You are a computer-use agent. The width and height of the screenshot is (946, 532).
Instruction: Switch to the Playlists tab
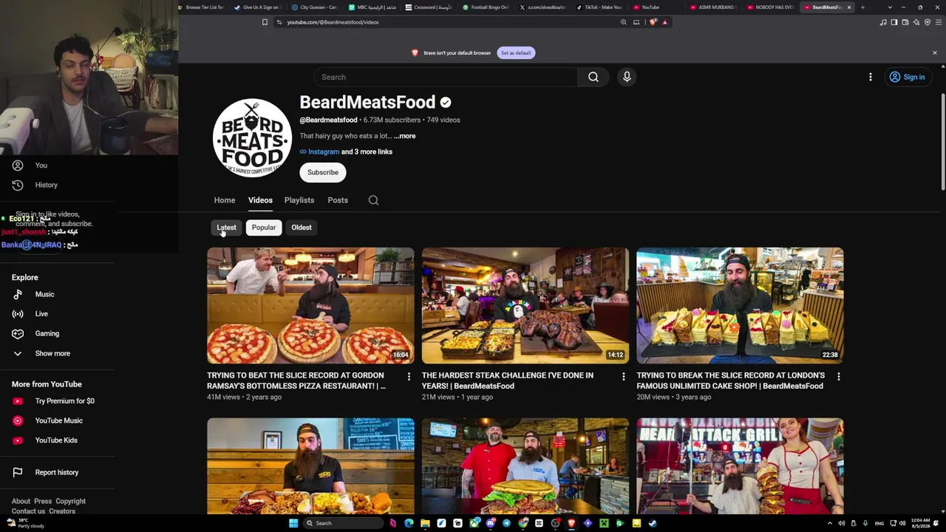coord(299,200)
